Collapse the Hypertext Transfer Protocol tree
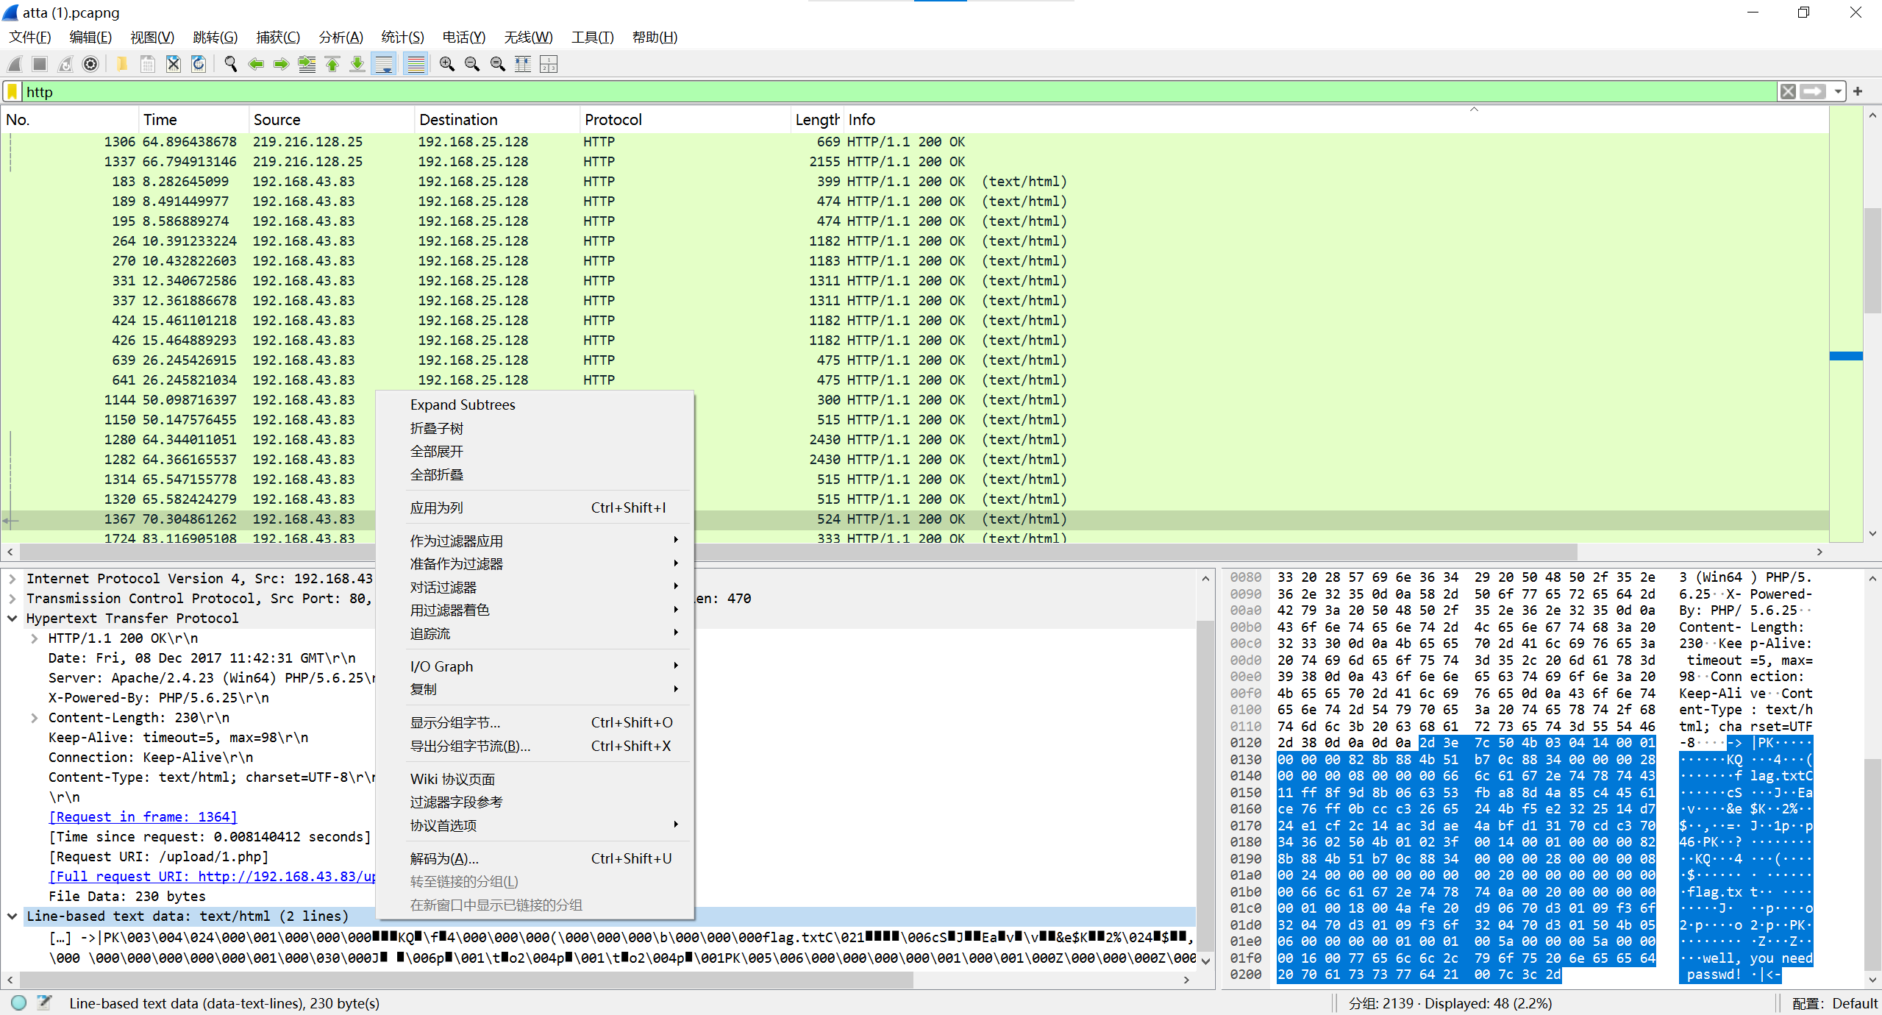This screenshot has height=1015, width=1882. click(x=13, y=619)
